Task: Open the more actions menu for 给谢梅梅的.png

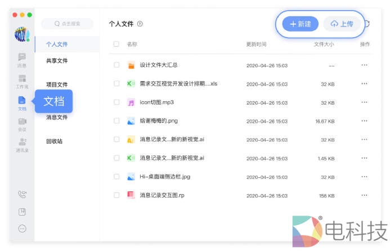Action: (364, 121)
